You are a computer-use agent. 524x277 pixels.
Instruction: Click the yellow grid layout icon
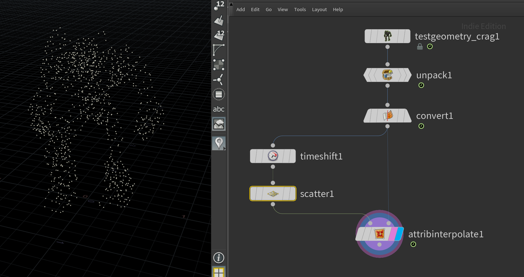pyautogui.click(x=219, y=272)
